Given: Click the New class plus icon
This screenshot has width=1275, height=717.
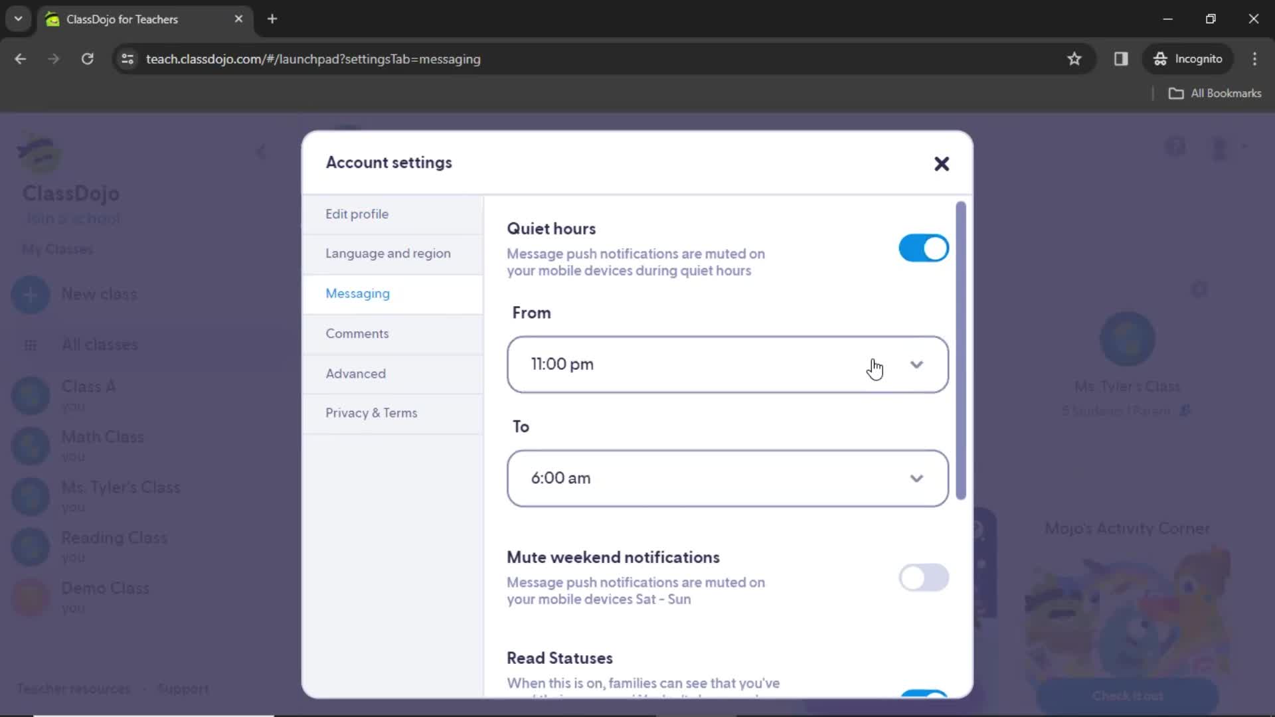Looking at the screenshot, I should (31, 295).
